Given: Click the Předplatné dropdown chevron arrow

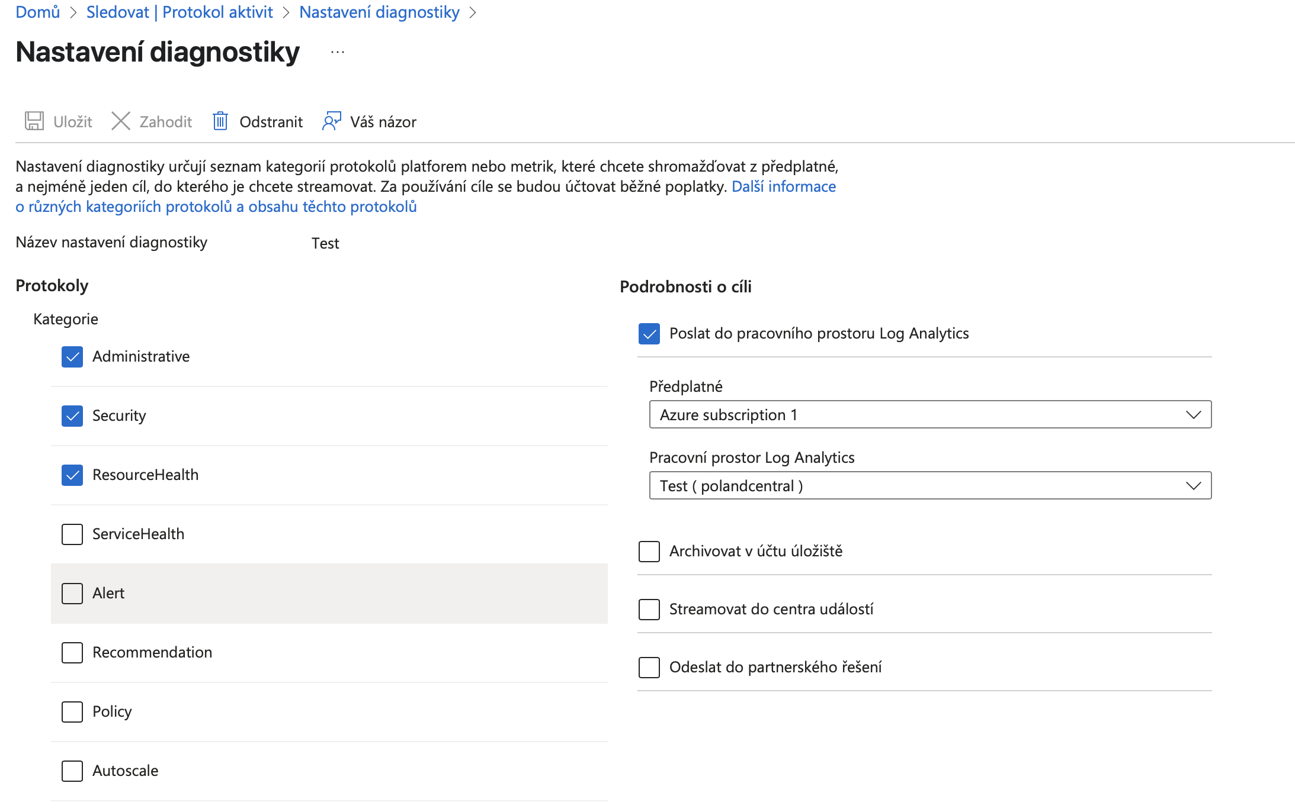Looking at the screenshot, I should 1193,414.
